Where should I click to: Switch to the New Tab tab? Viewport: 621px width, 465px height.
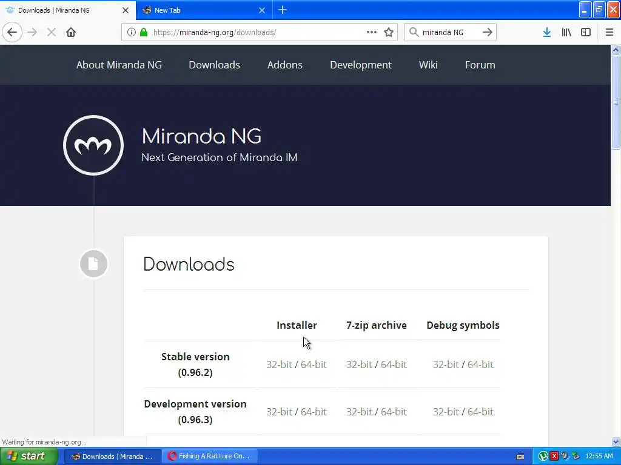[x=204, y=10]
